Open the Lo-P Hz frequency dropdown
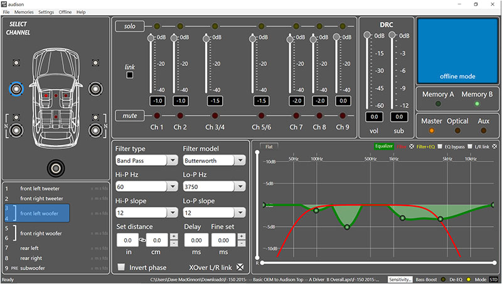This screenshot has height=284, width=502. [213, 187]
